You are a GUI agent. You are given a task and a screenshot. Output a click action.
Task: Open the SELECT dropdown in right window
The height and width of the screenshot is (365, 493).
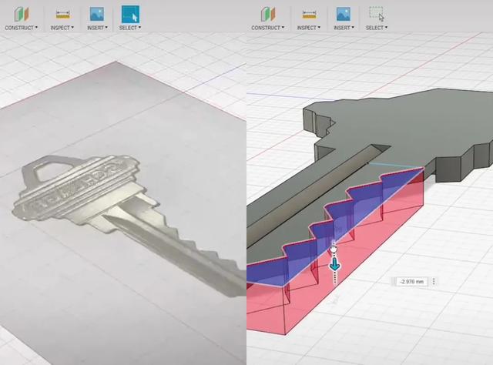tap(377, 28)
